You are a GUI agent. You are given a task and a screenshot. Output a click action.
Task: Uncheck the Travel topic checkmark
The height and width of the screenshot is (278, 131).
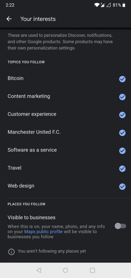[122, 169]
